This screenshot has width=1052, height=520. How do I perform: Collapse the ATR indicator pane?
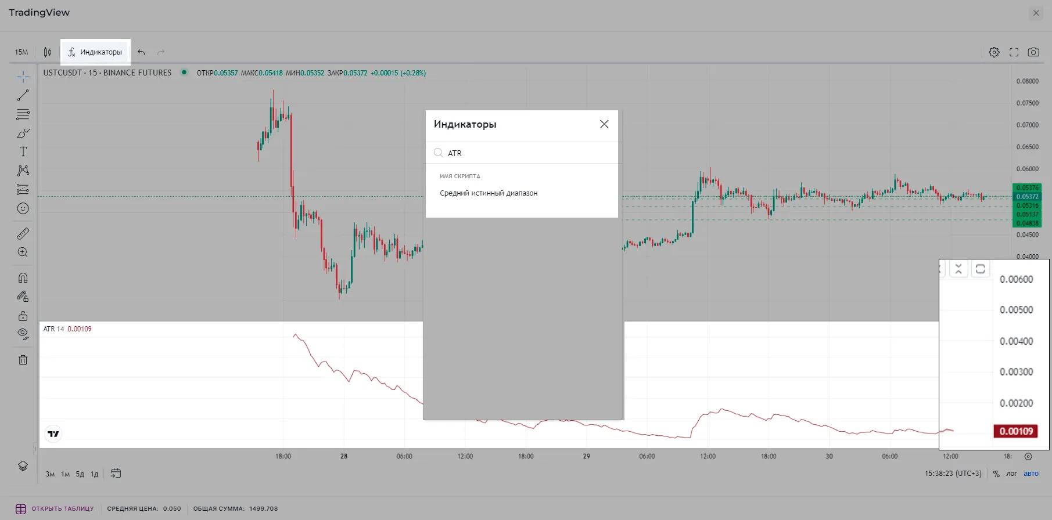click(958, 269)
